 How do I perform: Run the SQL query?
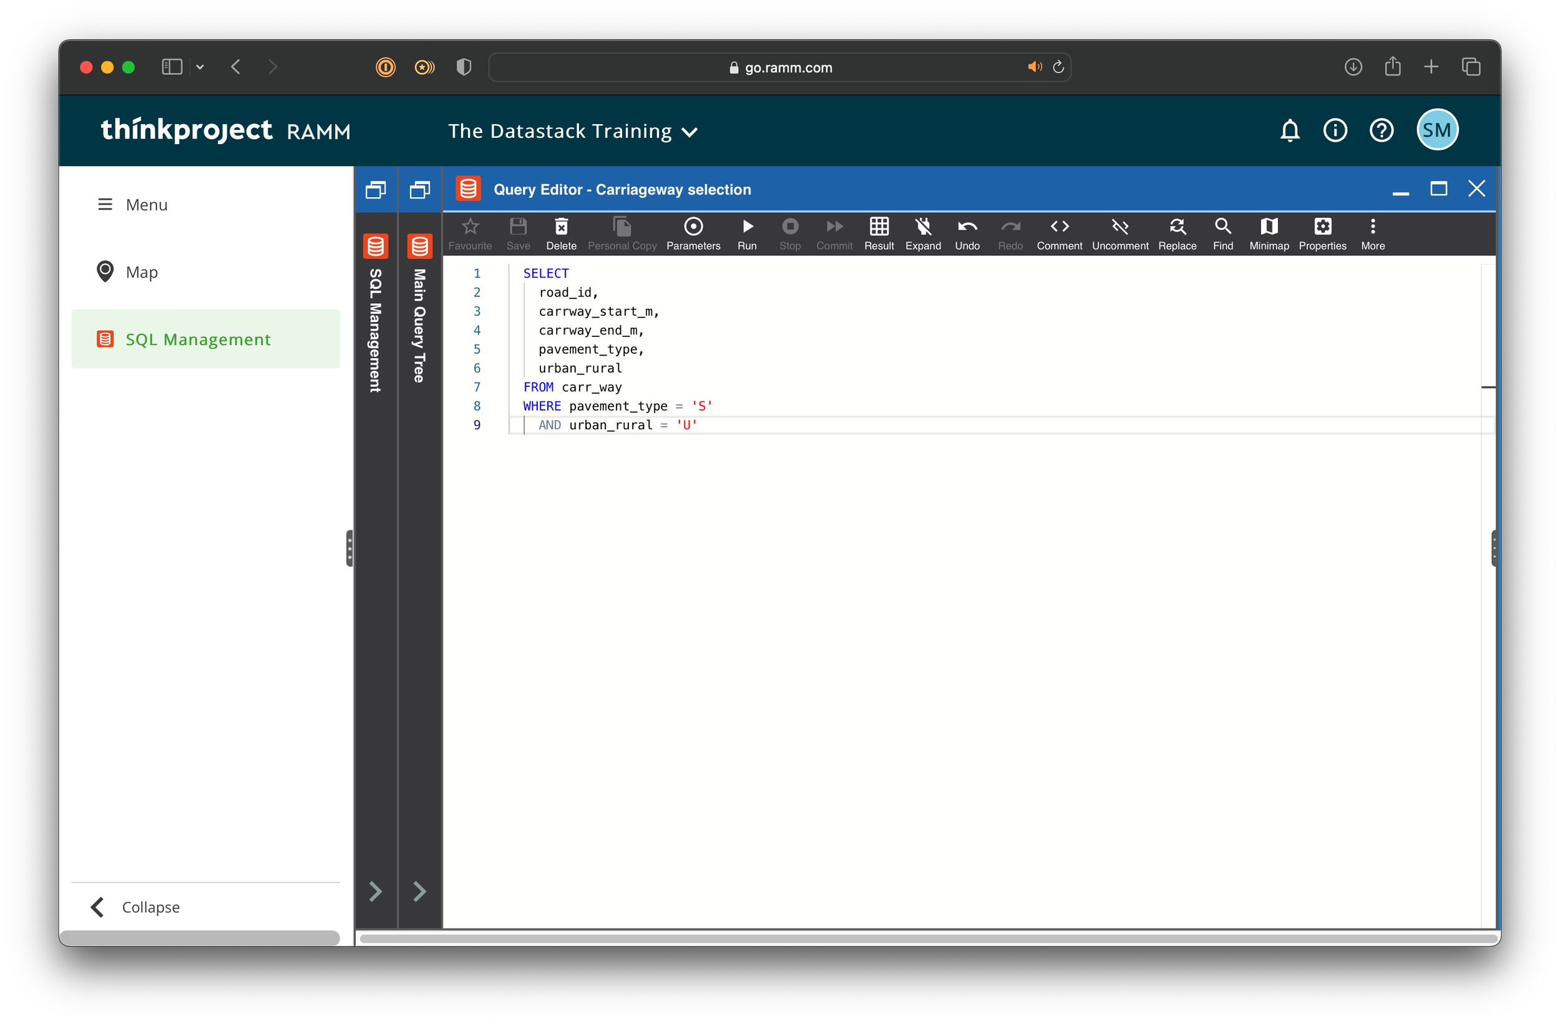tap(747, 233)
